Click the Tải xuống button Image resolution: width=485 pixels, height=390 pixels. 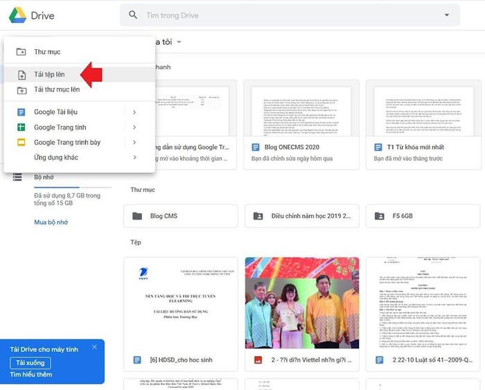[30, 362]
